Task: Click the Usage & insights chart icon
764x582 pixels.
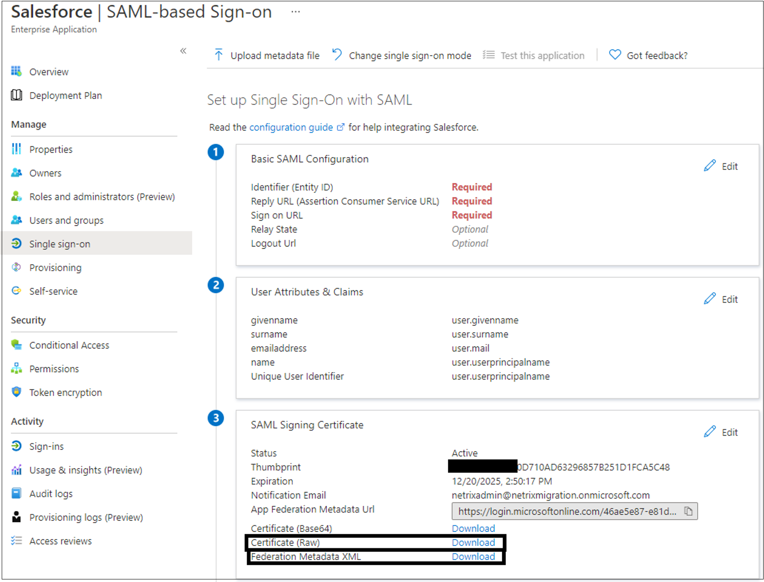Action: [16, 469]
